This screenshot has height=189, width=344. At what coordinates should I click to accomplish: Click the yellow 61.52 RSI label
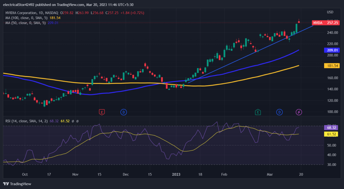click(332, 134)
